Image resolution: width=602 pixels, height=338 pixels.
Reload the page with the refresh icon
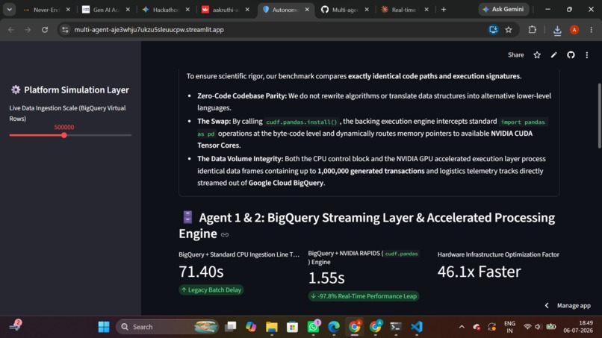pos(45,30)
